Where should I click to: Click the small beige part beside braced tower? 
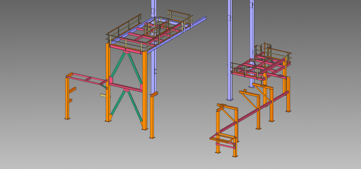(x=103, y=95)
